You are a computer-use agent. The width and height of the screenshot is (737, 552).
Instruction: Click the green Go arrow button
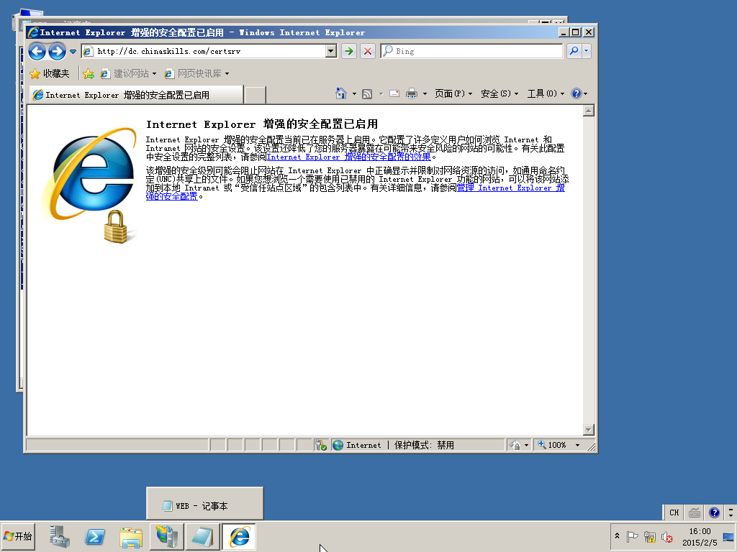[x=349, y=51]
